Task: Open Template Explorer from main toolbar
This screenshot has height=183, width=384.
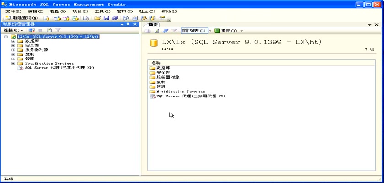Action: 153,18
